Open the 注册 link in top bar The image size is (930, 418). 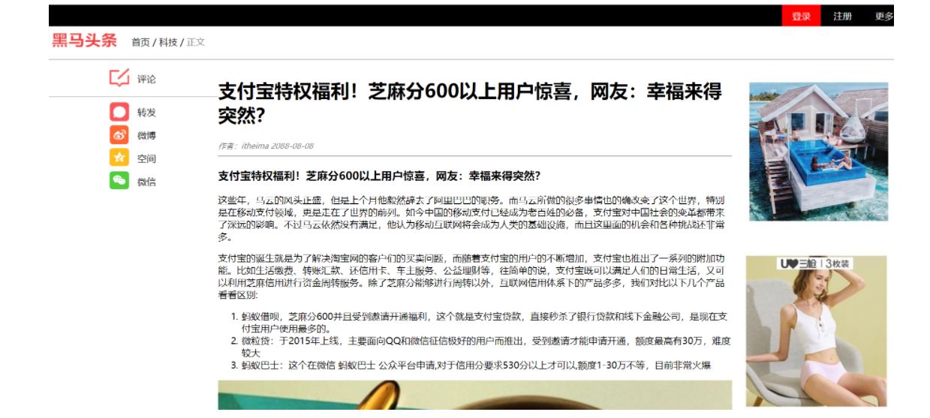[842, 17]
